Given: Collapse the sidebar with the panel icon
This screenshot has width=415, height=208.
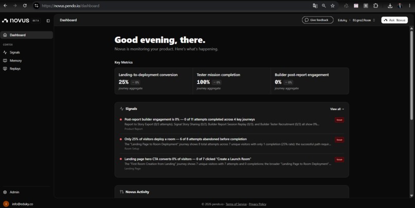Looking at the screenshot, I should [x=48, y=21].
